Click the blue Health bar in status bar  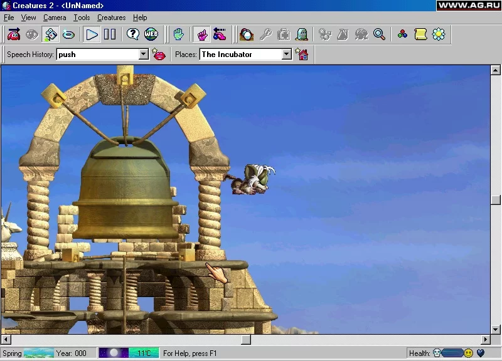coord(452,353)
